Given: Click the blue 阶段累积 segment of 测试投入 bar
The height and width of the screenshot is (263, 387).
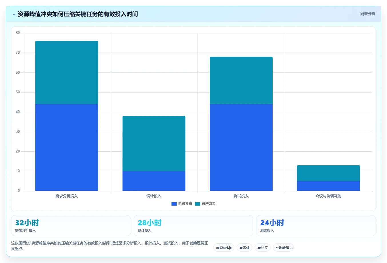Looking at the screenshot, I should tap(241, 147).
